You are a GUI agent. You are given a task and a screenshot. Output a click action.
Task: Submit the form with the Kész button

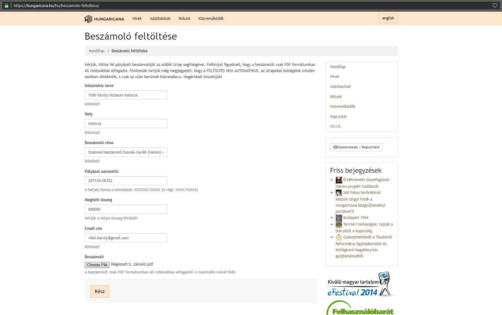click(100, 291)
